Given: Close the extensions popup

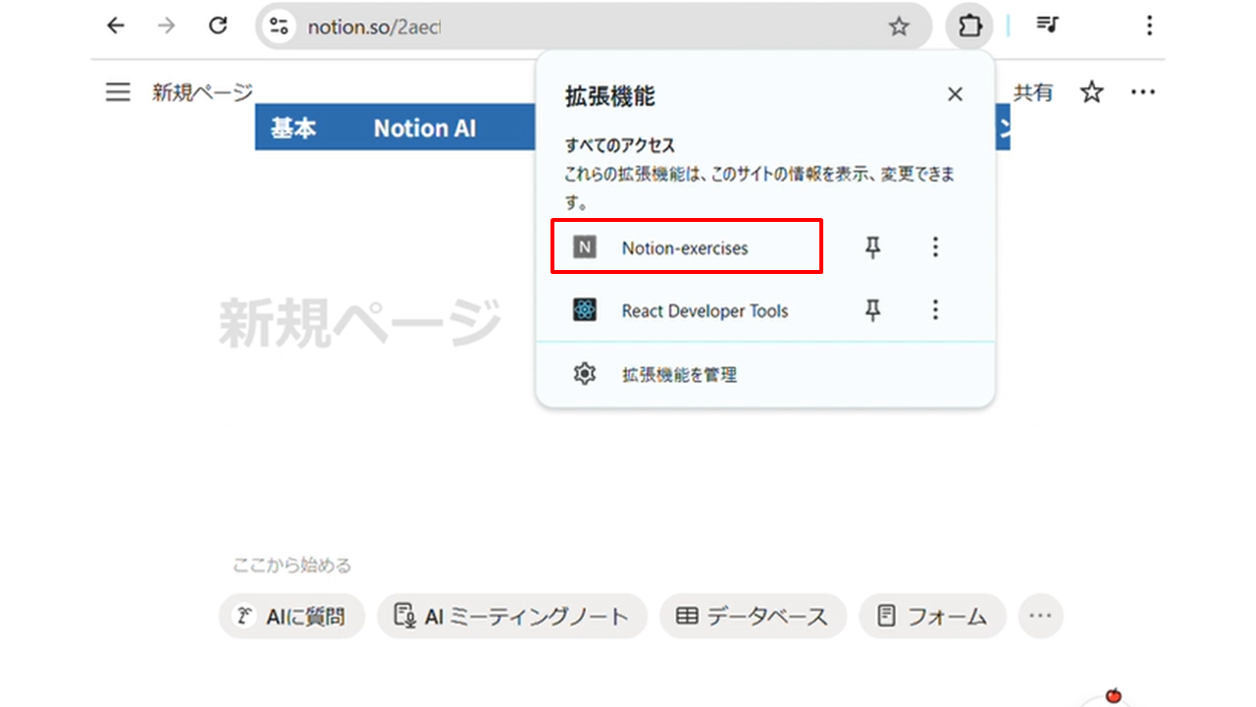Looking at the screenshot, I should [x=955, y=94].
